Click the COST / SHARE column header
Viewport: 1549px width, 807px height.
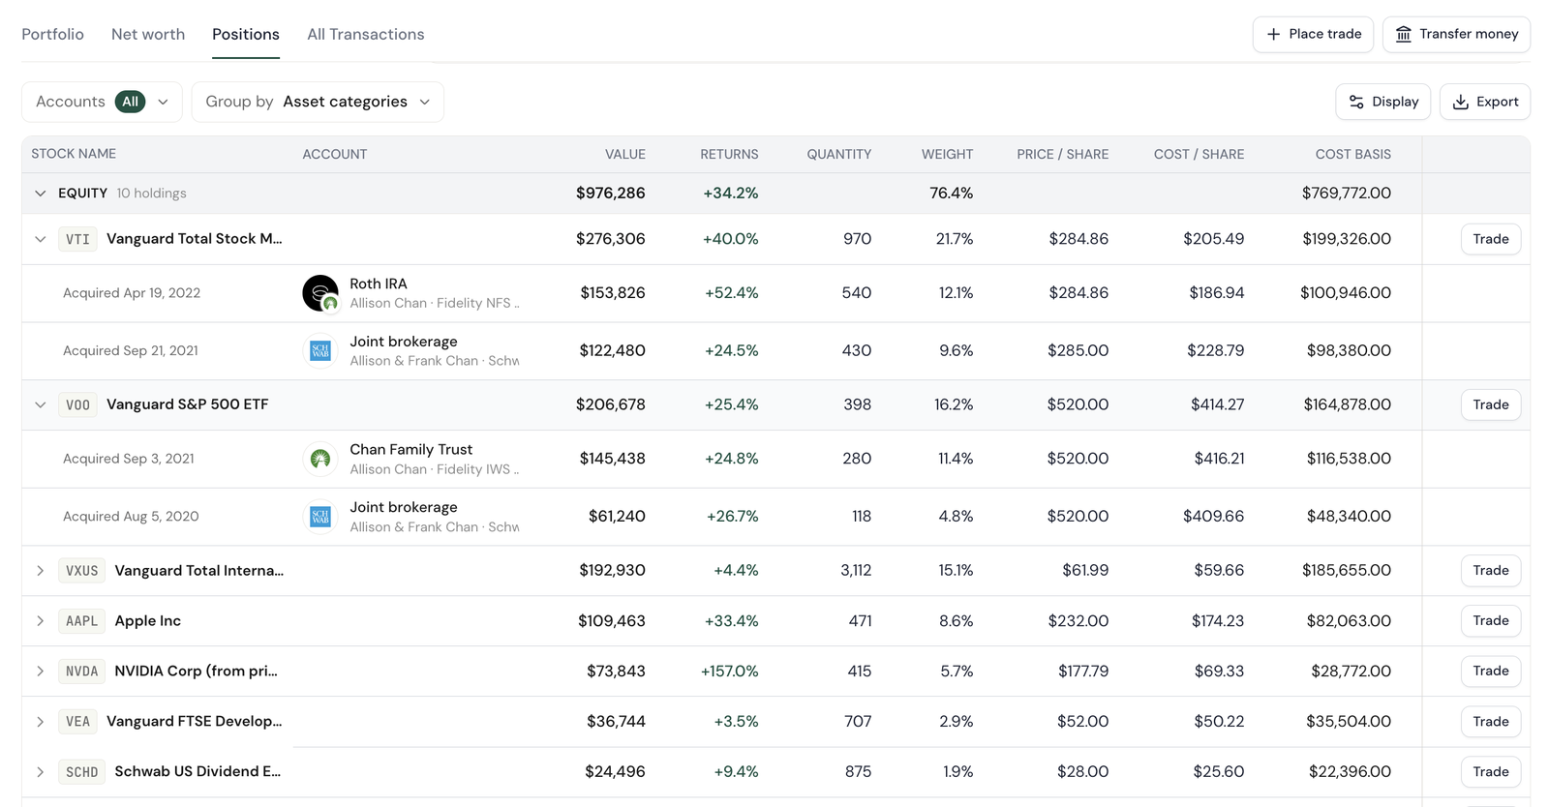click(x=1199, y=154)
